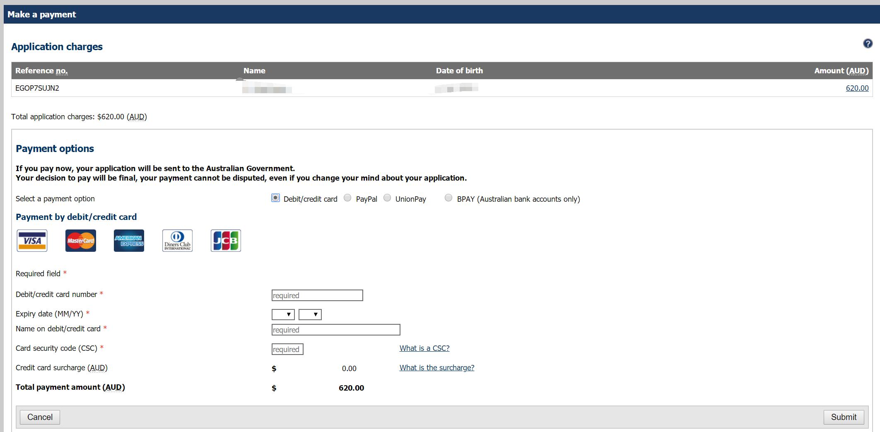The image size is (880, 432).
Task: Open the expiry year dropdown
Action: (310, 314)
